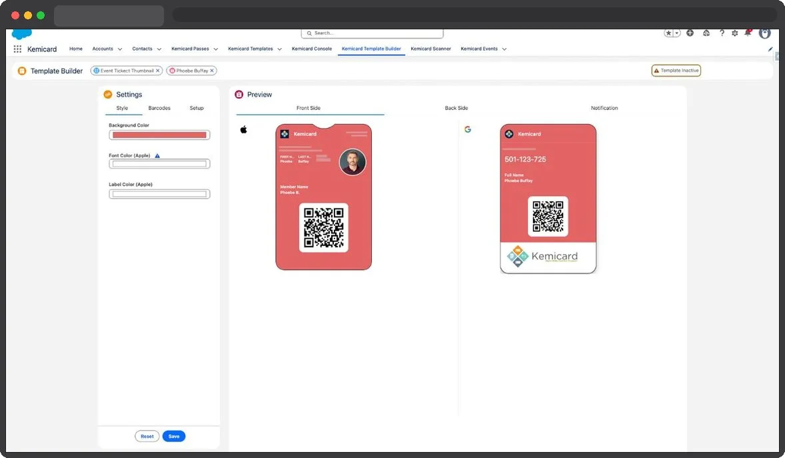Open the user profile avatar
This screenshot has width=785, height=458.
point(764,33)
